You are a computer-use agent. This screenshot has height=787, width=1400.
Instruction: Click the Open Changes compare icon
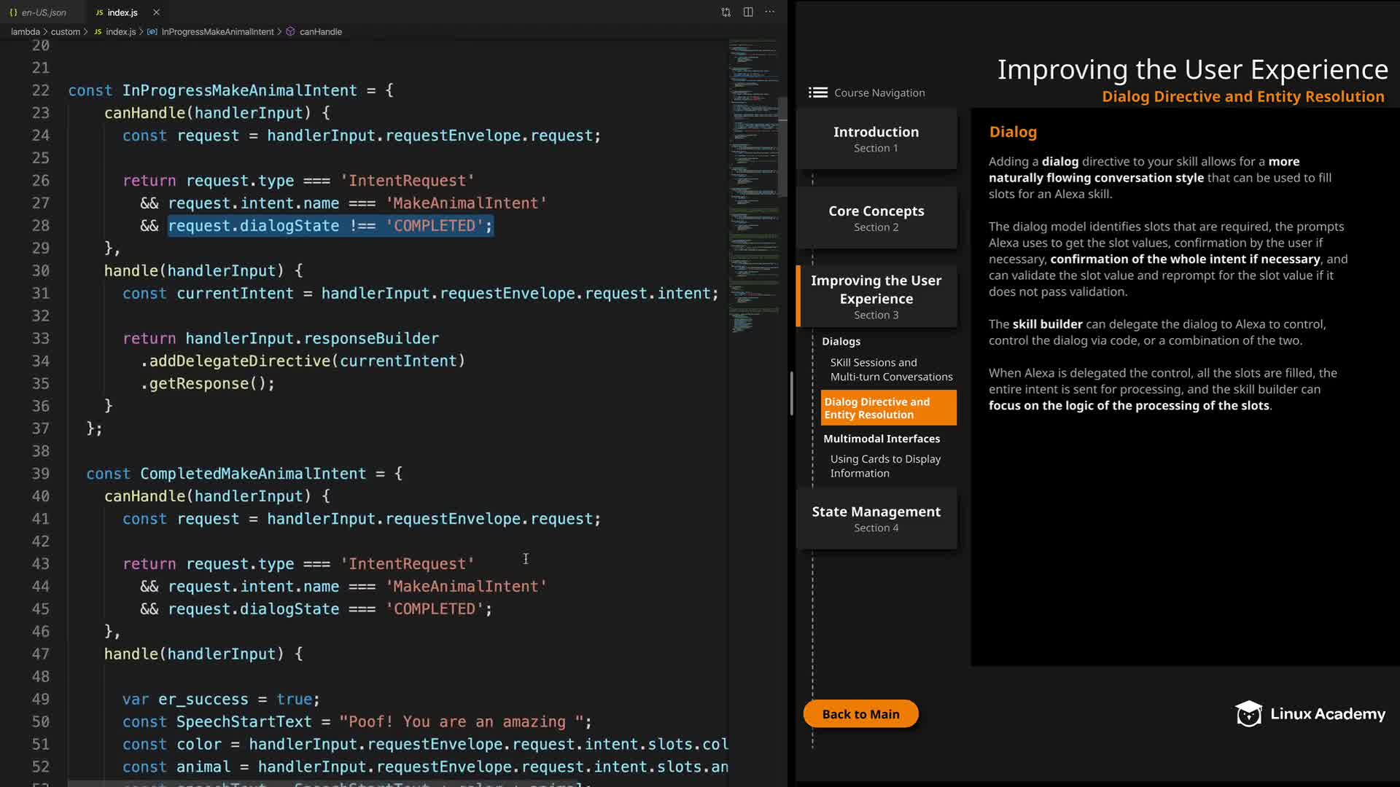click(x=726, y=12)
